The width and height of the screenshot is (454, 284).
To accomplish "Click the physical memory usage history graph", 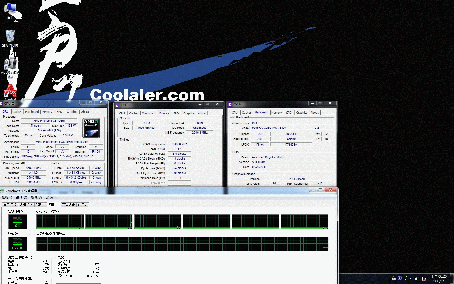I will click(182, 244).
